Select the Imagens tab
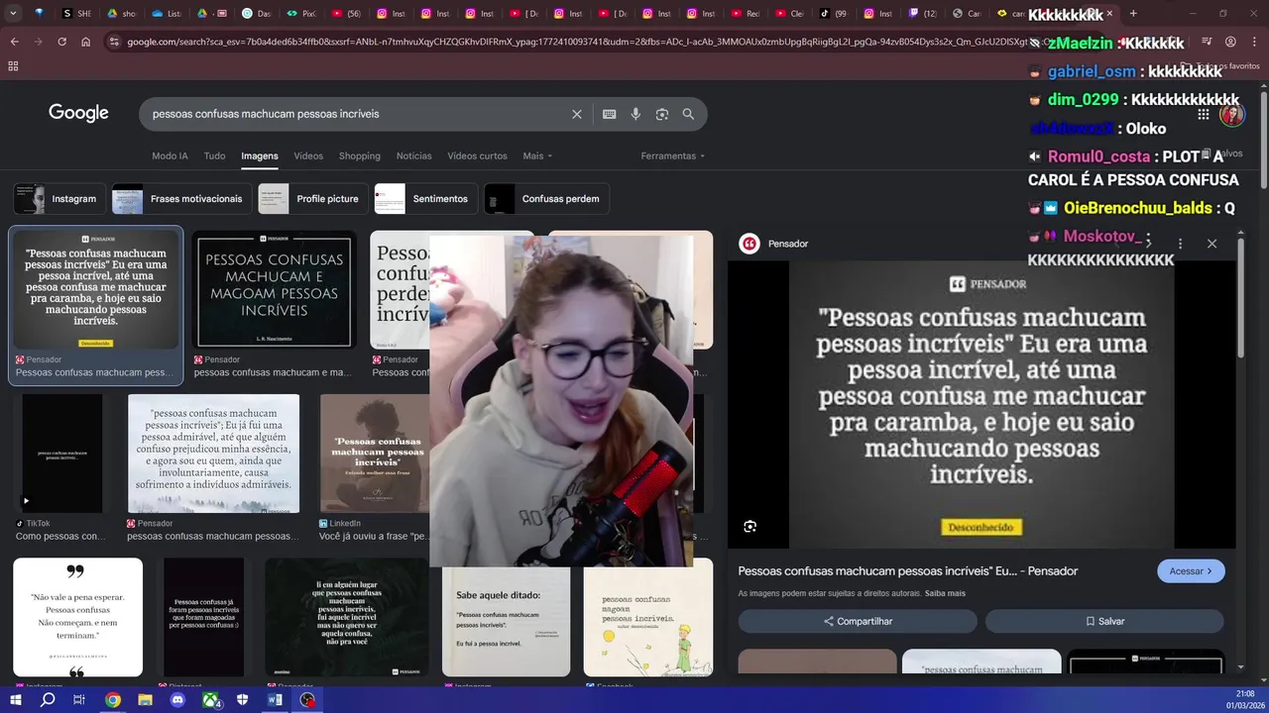Image resolution: width=1269 pixels, height=713 pixels. coord(260,155)
